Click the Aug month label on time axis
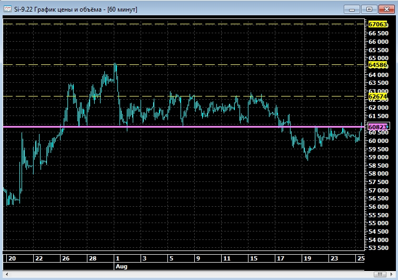 point(121,267)
